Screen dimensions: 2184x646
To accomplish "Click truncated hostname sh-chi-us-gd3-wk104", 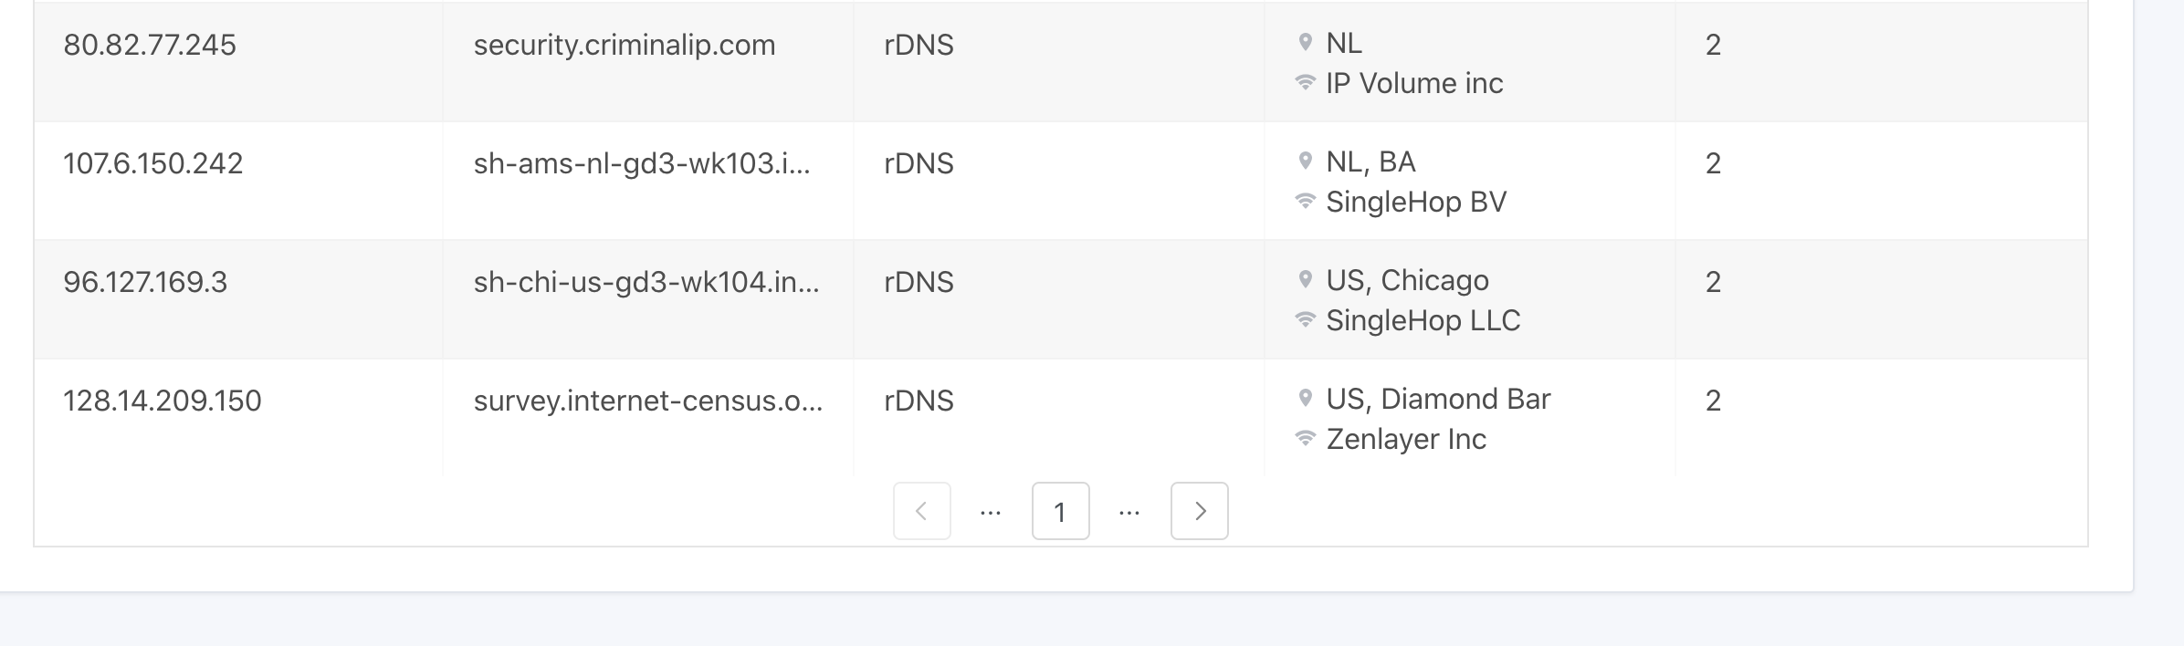I will [646, 282].
